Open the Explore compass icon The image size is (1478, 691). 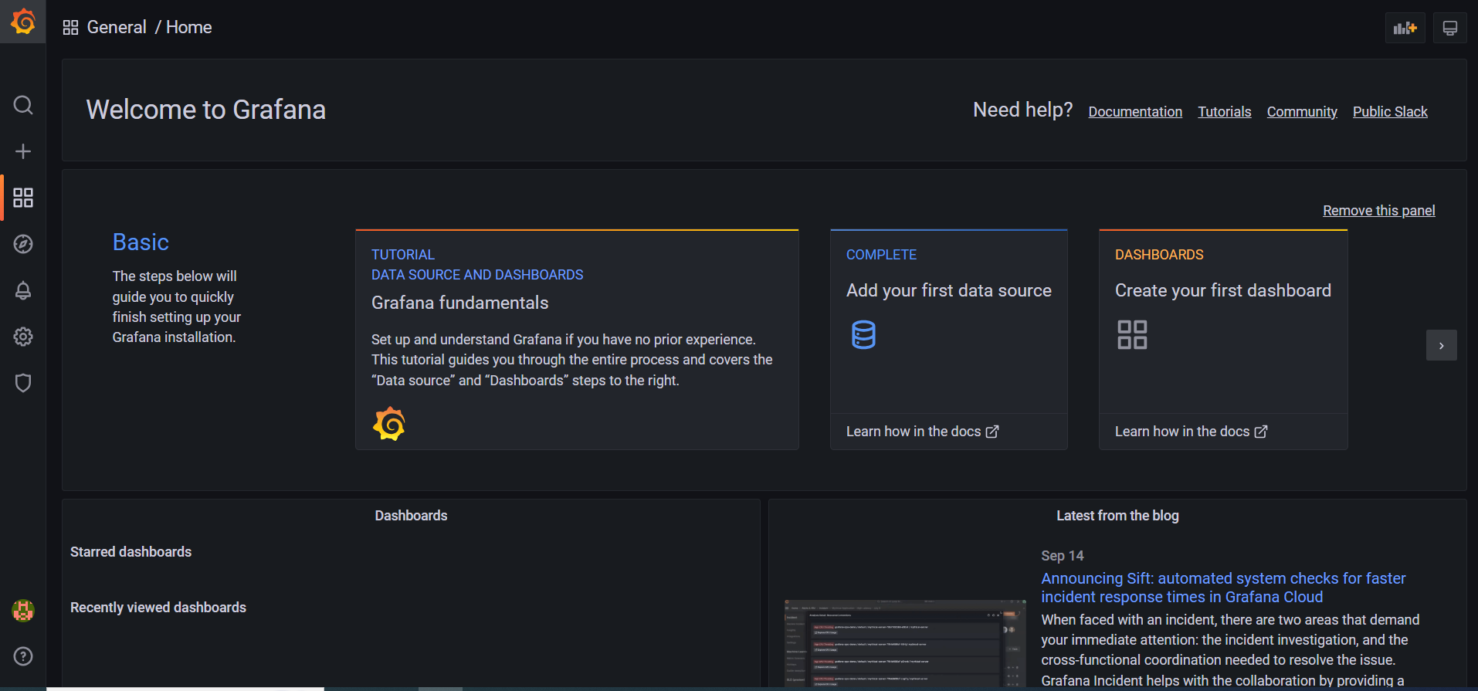pos(23,244)
